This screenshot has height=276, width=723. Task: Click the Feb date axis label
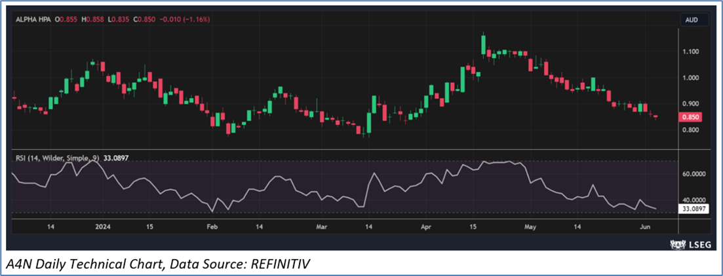[212, 227]
